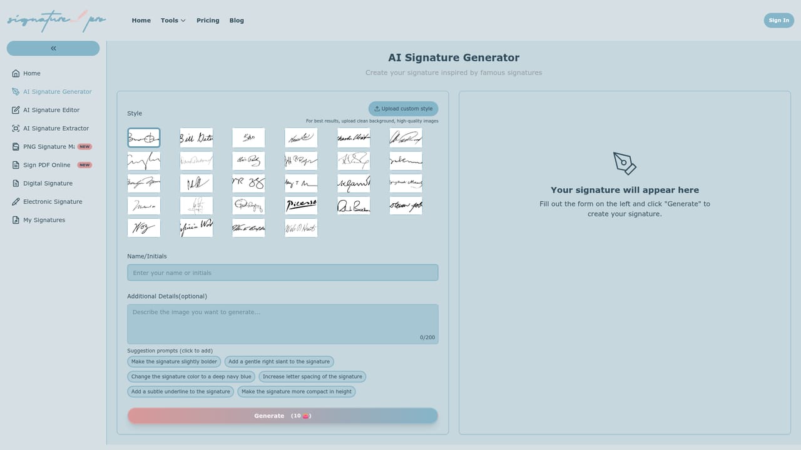Select the highlighted first signature style thumbnail
This screenshot has width=801, height=450.
tap(144, 137)
